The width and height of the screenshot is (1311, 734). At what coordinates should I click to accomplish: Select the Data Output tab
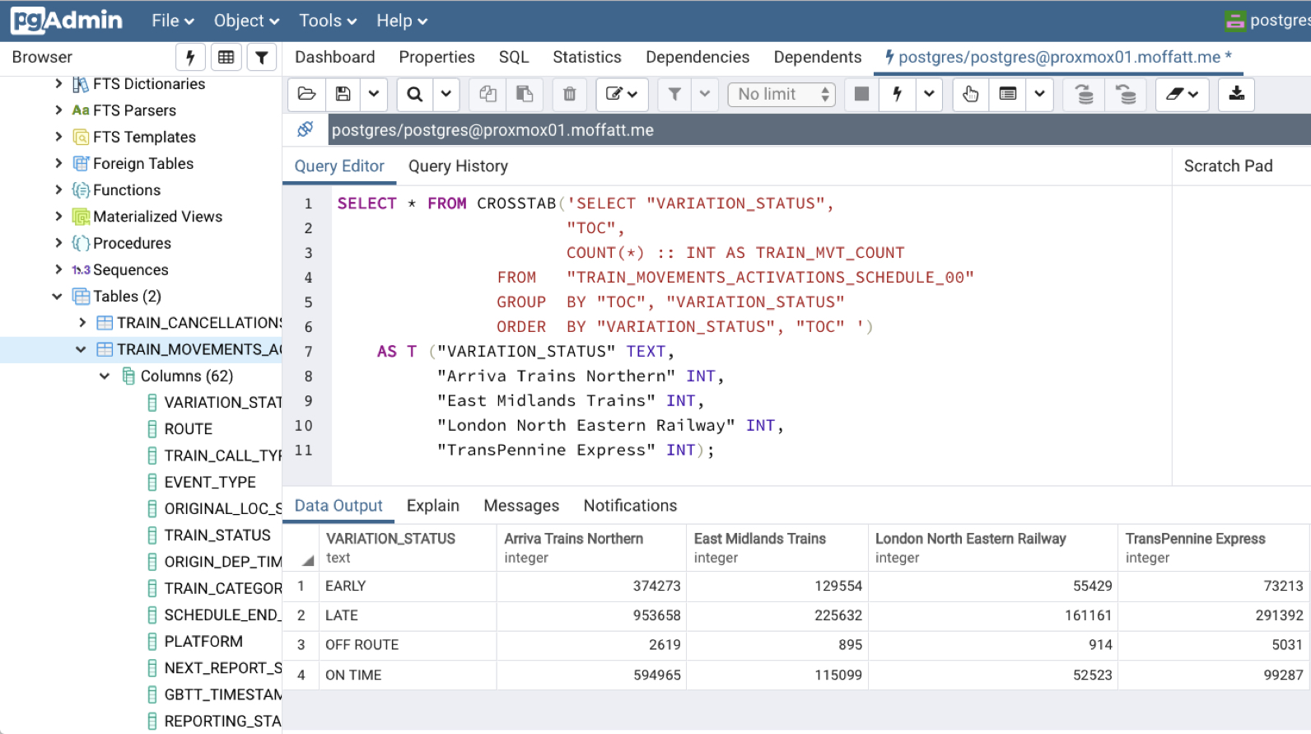pos(338,506)
